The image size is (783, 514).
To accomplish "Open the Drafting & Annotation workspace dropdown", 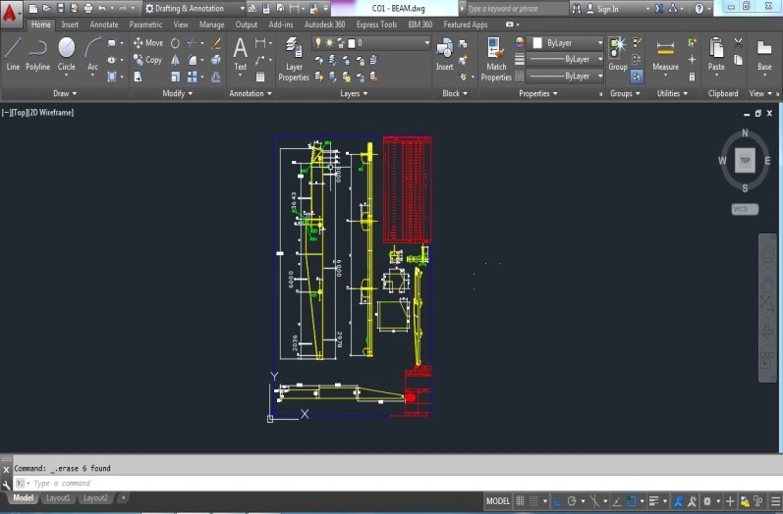I will coord(195,9).
